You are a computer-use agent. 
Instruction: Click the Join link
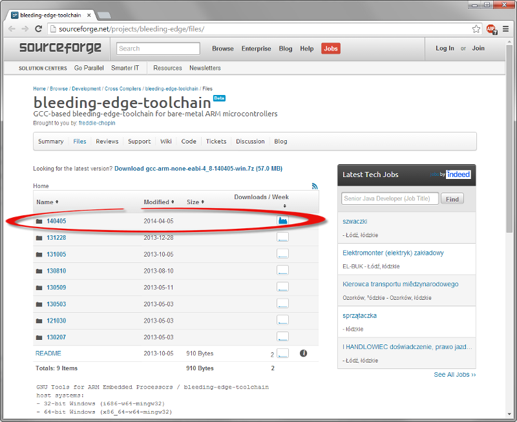point(478,48)
